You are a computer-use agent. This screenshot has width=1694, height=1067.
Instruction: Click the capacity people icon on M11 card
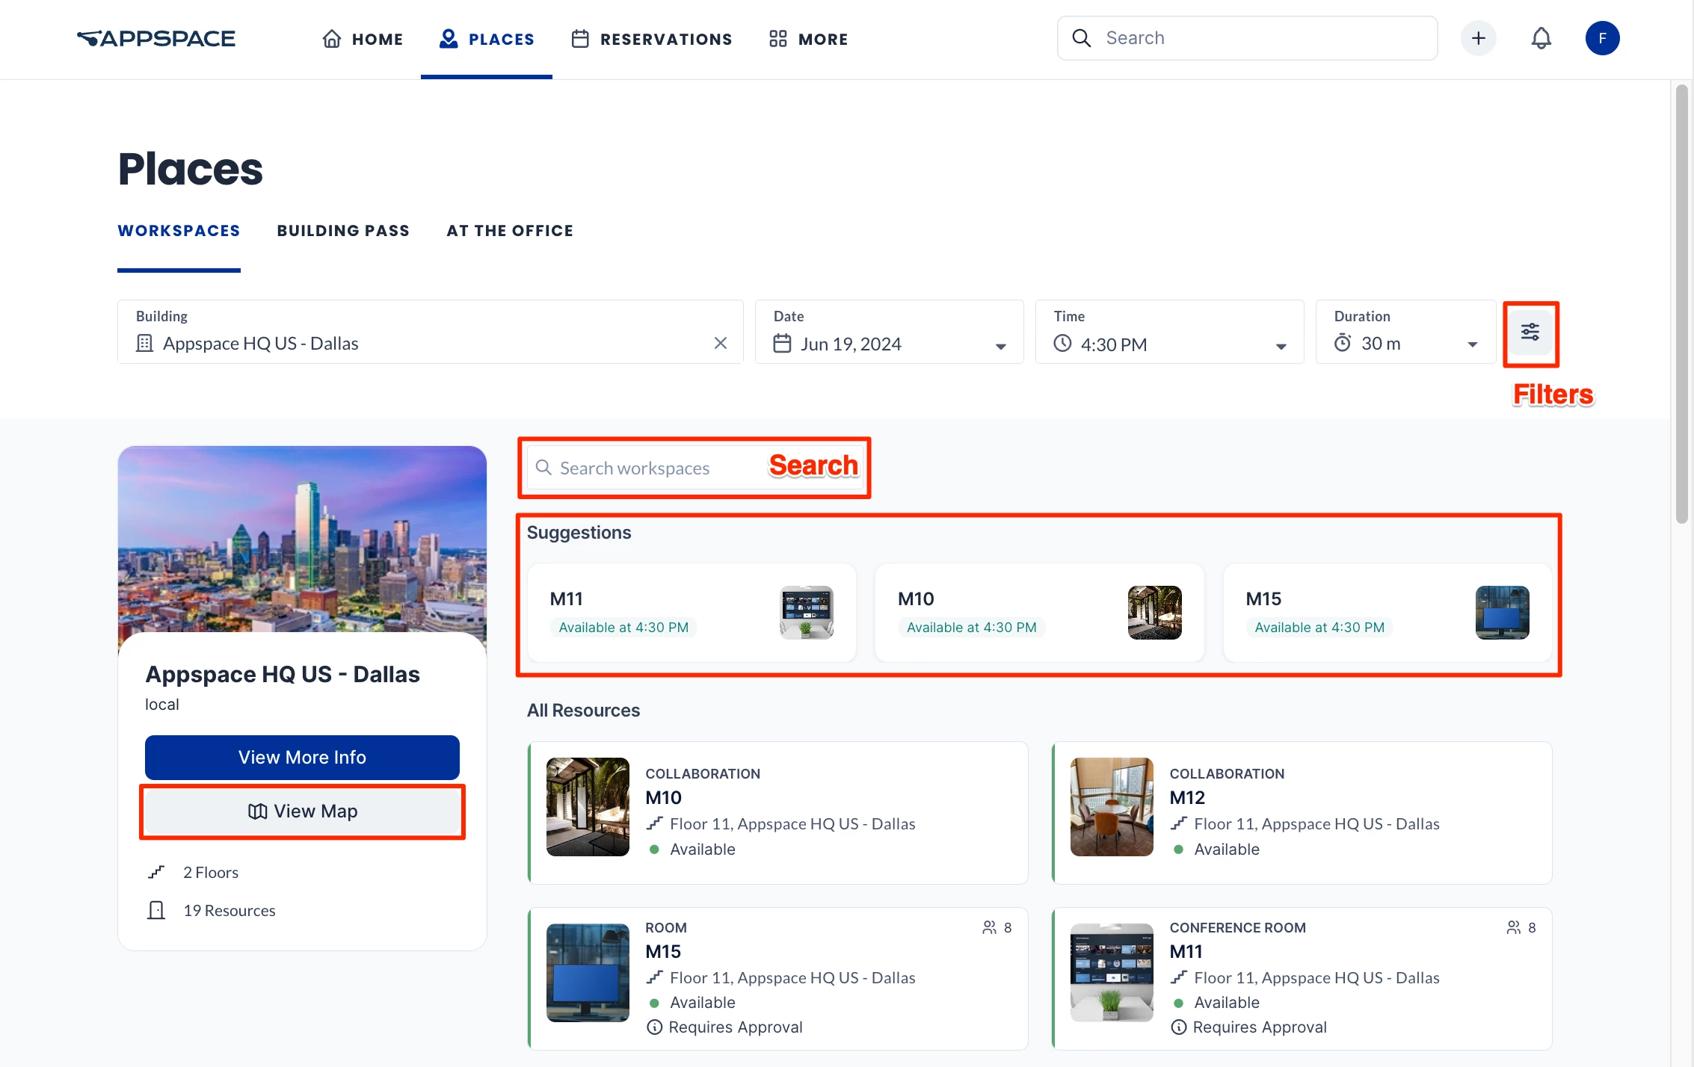click(1513, 927)
